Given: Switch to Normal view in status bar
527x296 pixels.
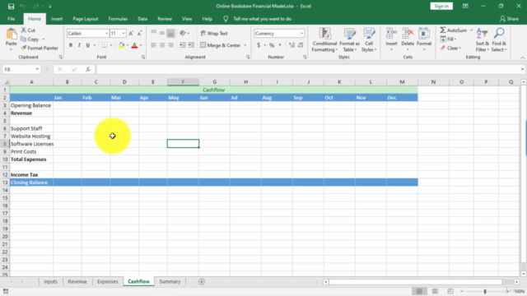Looking at the screenshot, I should (x=419, y=291).
